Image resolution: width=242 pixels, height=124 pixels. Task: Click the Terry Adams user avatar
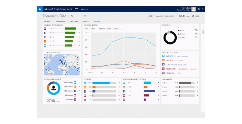click(194, 9)
